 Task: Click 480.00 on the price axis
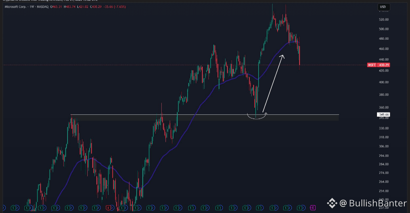click(383, 39)
